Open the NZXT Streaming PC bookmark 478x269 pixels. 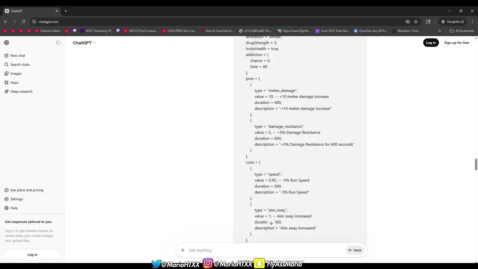(x=96, y=31)
